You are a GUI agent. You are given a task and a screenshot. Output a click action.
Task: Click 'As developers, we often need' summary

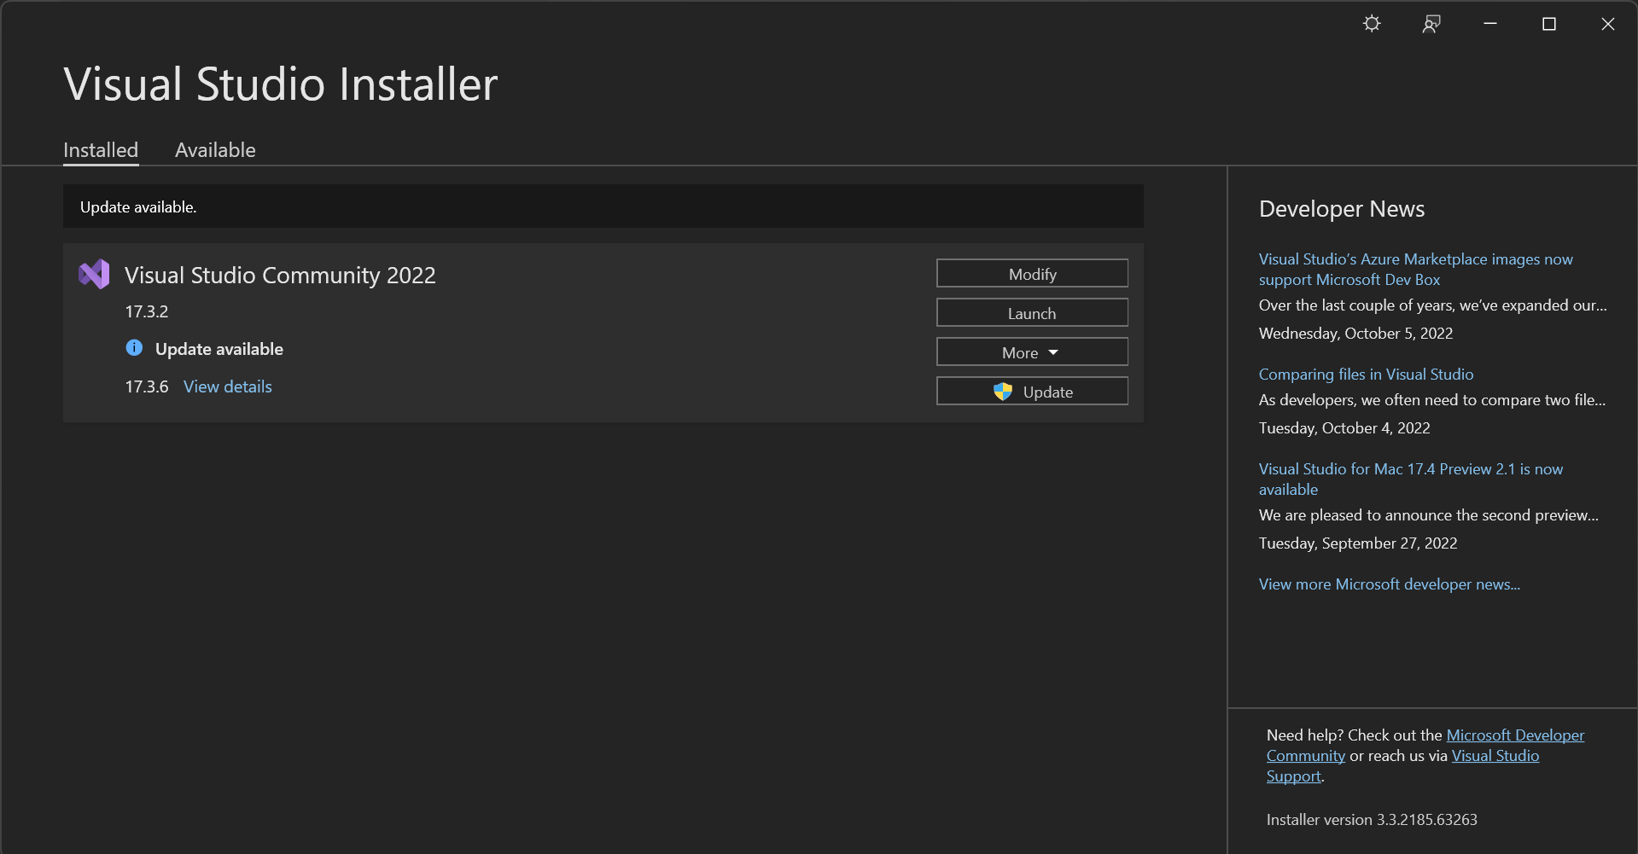(1432, 400)
